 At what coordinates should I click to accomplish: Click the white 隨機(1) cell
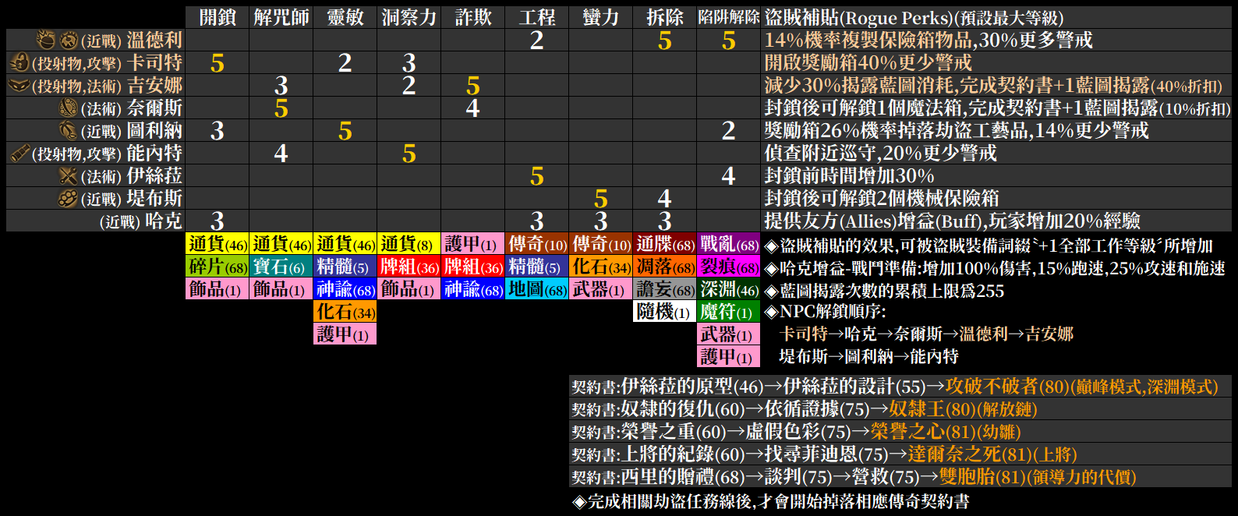pos(665,312)
